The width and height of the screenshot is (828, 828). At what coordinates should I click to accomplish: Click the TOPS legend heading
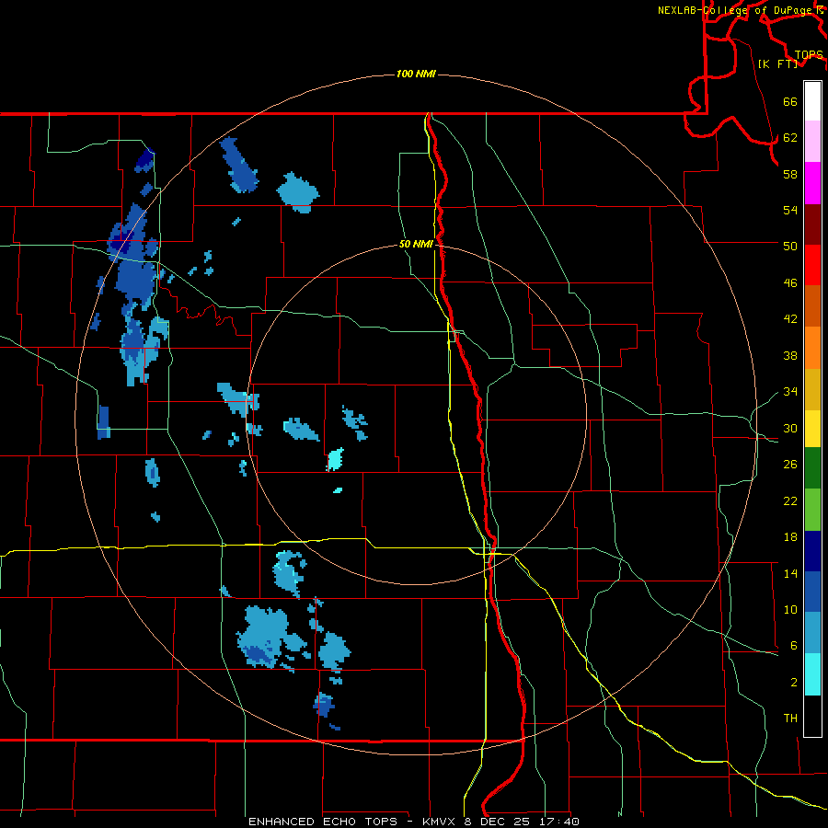coord(809,54)
